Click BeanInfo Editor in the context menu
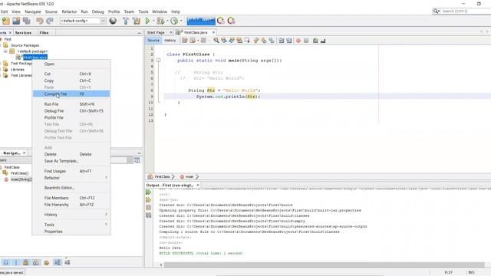The image size is (491, 276). [71, 188]
